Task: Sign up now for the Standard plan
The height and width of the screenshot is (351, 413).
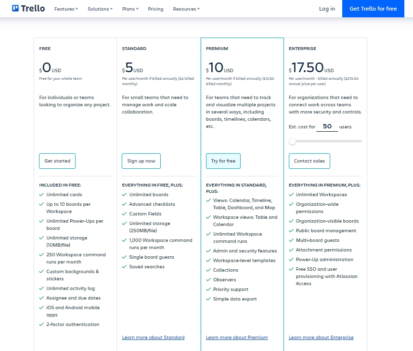Action: point(141,161)
